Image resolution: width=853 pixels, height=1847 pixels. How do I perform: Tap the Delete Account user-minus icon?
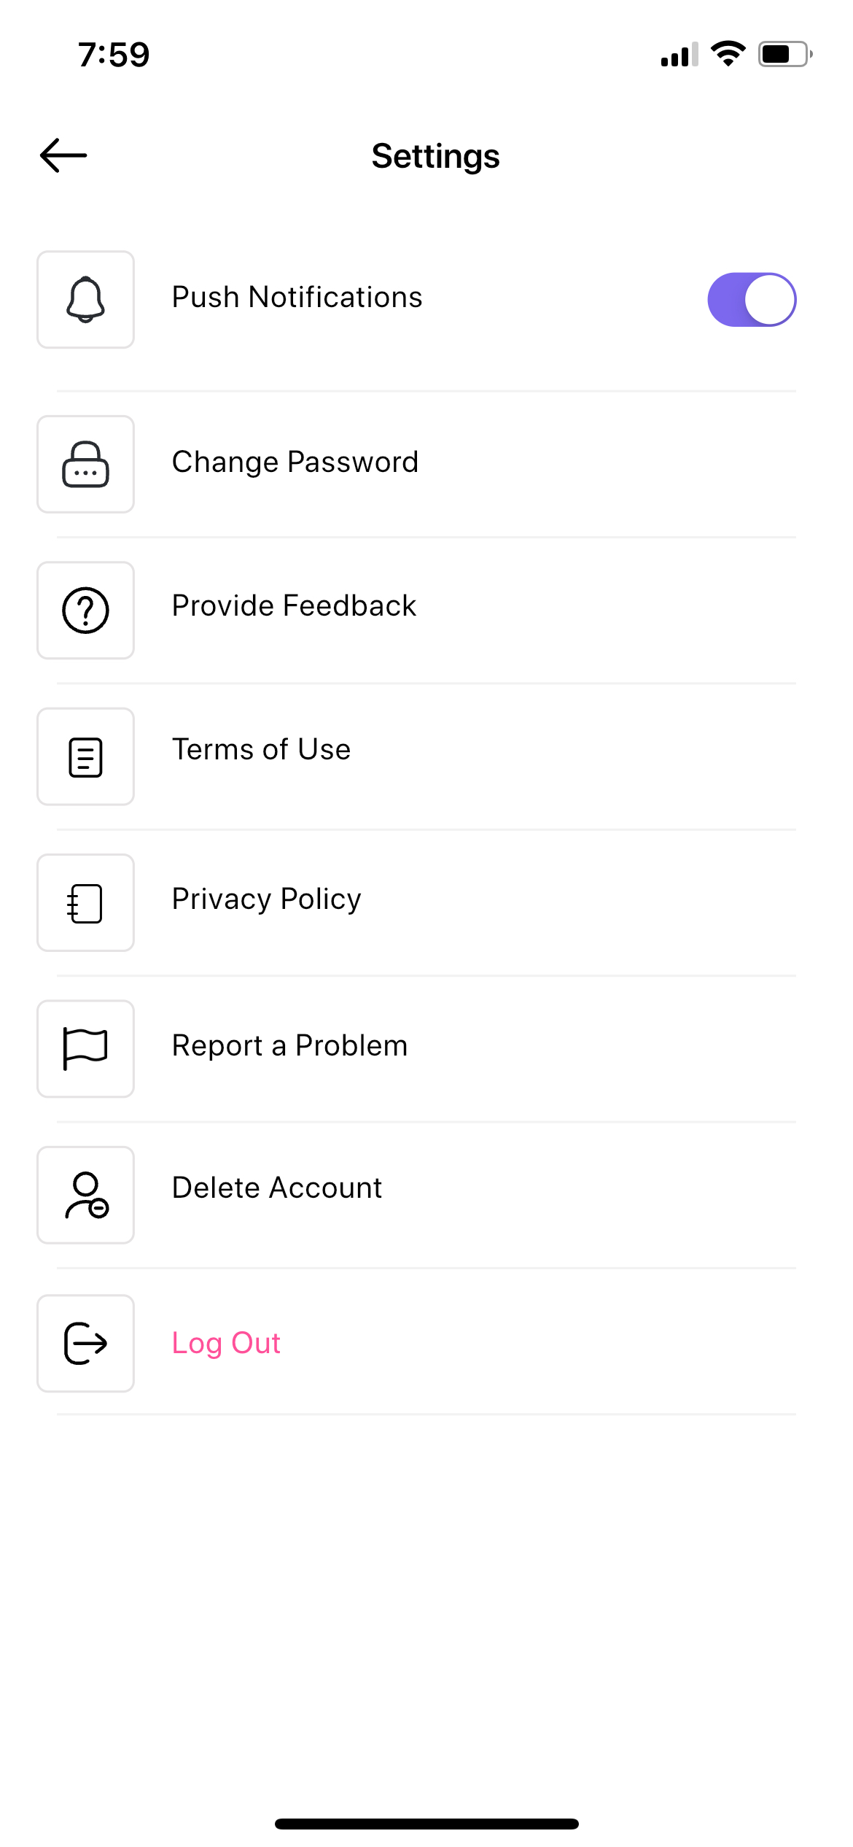(85, 1195)
